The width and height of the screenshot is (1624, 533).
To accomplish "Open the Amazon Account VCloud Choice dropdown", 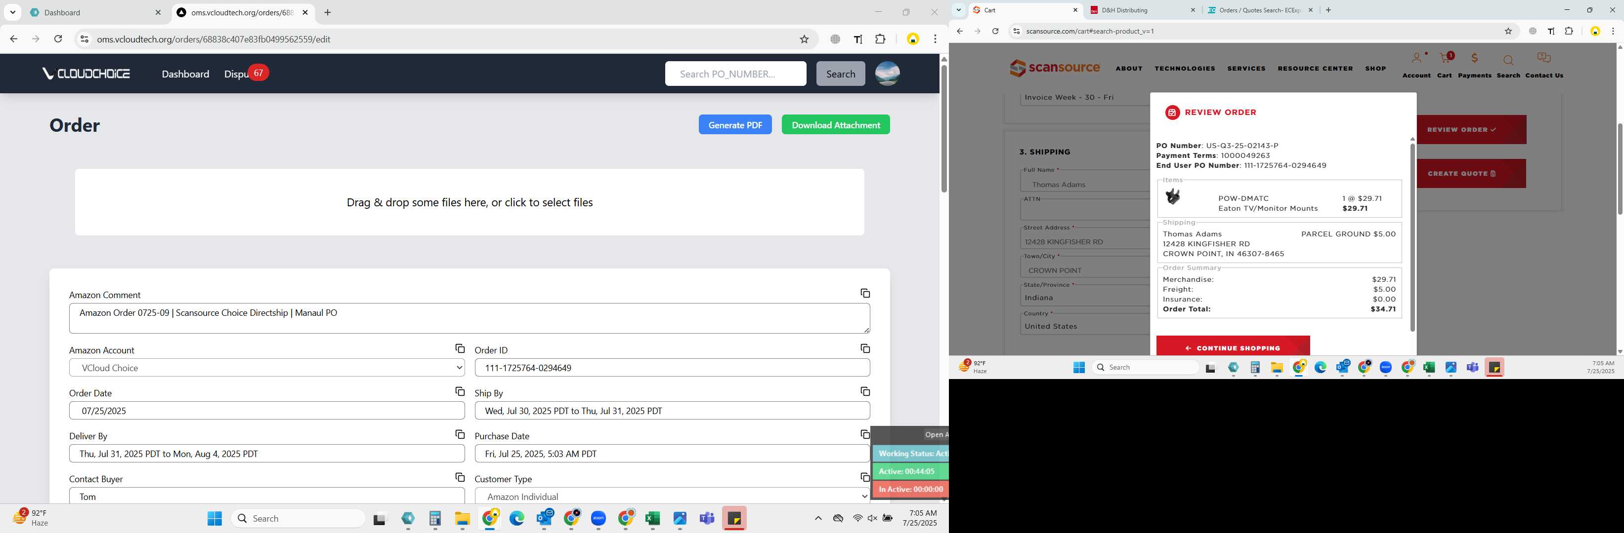I will pyautogui.click(x=267, y=368).
